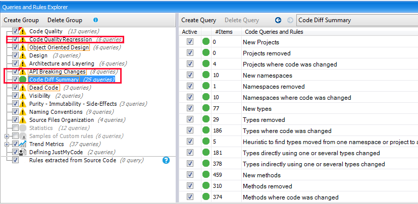This screenshot has width=418, height=204.
Task: Expand the Trend Metrics tree node
Action: point(7,144)
